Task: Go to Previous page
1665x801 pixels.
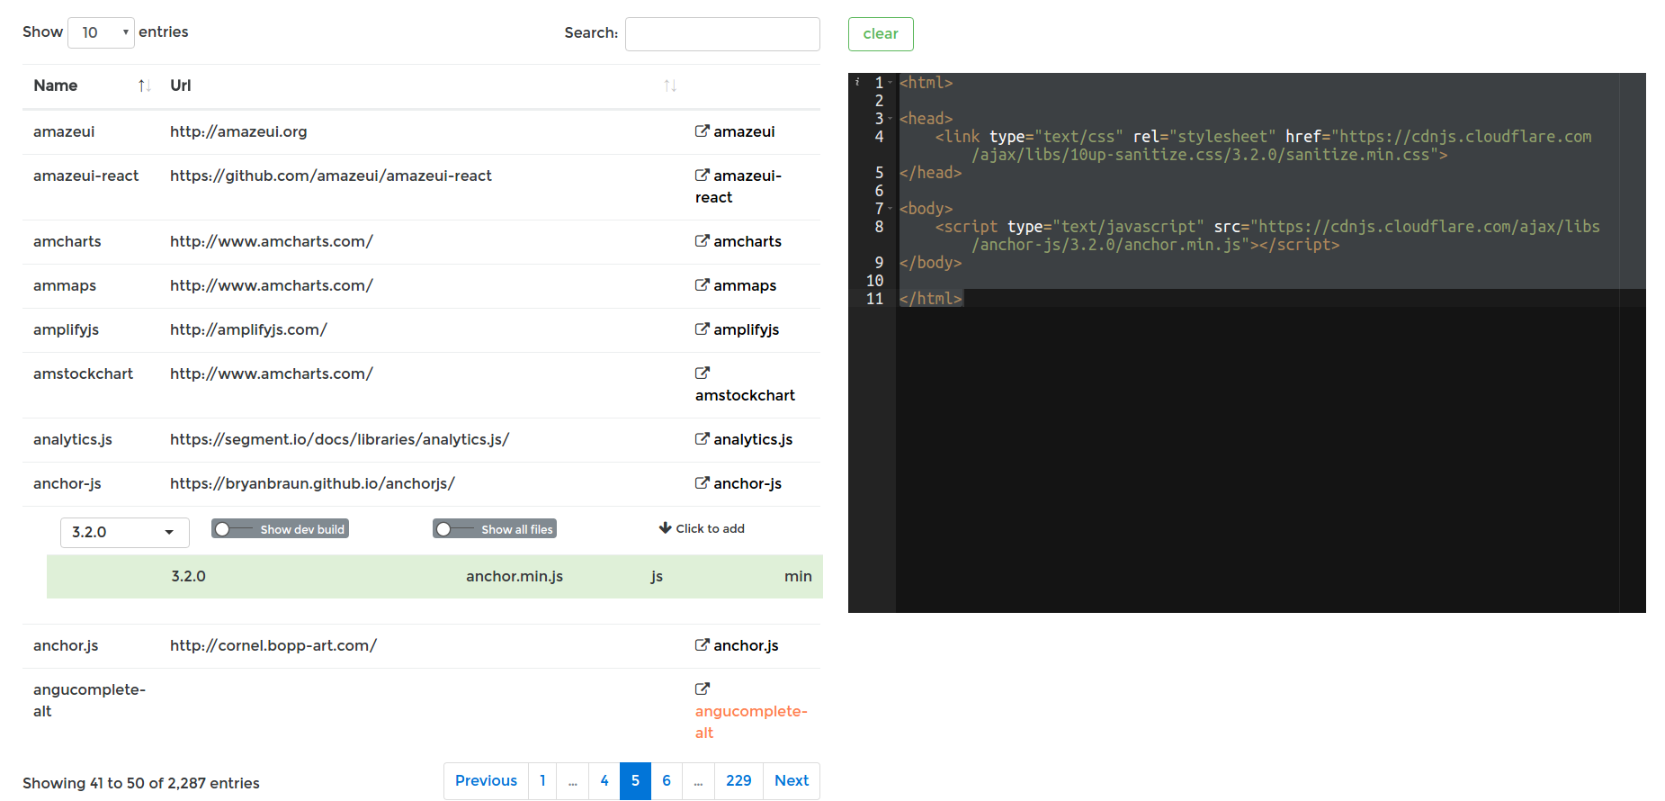Action: [486, 781]
